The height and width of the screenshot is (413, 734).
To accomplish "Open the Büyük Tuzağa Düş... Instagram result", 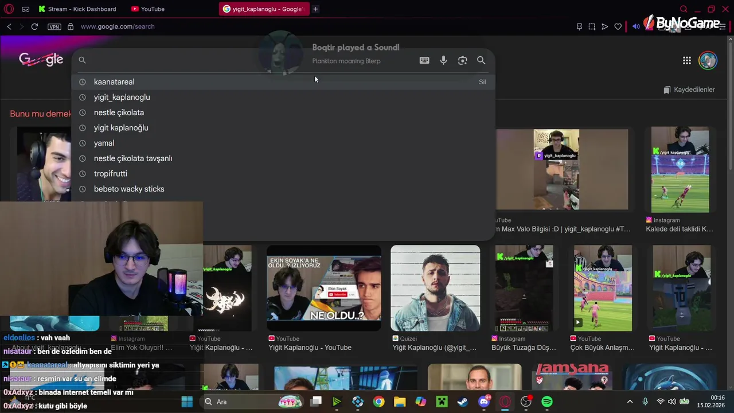I will pyautogui.click(x=524, y=288).
